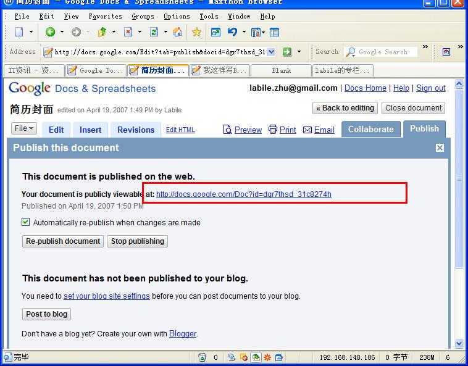Open dropdown next to the Go button
The height and width of the screenshot is (366, 468).
(x=299, y=52)
